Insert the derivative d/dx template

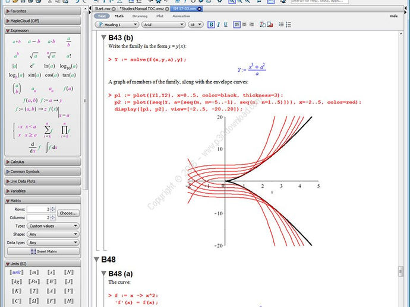pyautogui.click(x=35, y=148)
